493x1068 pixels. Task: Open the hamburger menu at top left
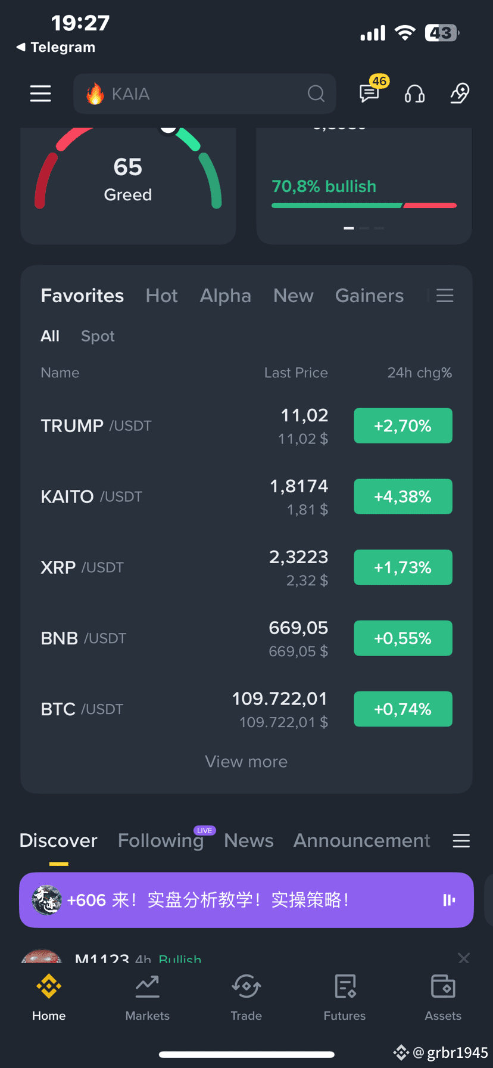pos(40,94)
